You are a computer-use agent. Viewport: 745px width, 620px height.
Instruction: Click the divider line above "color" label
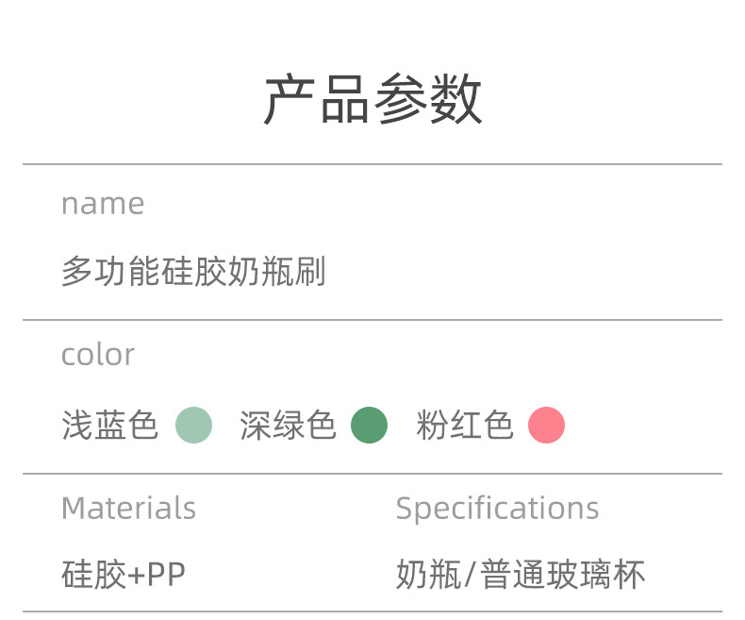[372, 320]
